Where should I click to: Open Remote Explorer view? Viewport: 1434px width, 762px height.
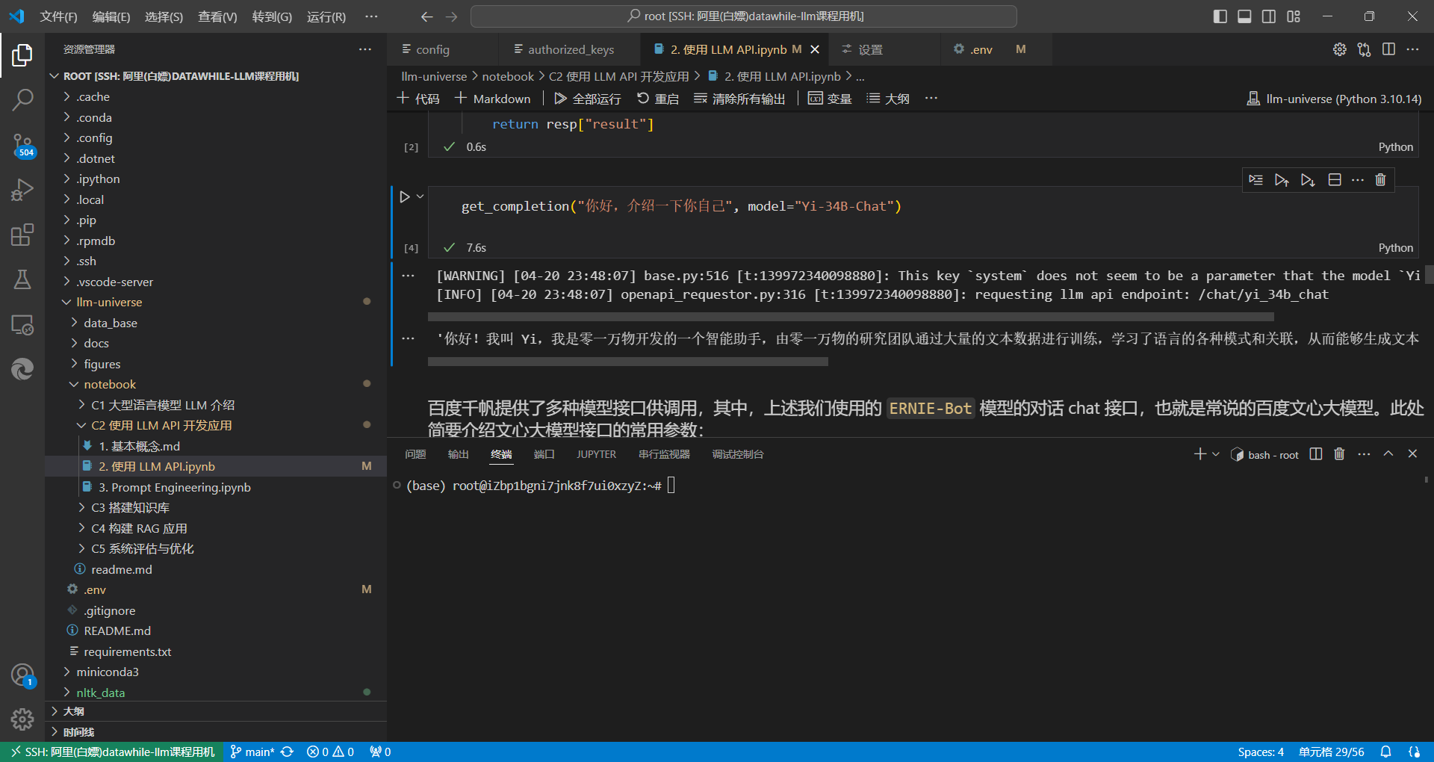pyautogui.click(x=22, y=324)
